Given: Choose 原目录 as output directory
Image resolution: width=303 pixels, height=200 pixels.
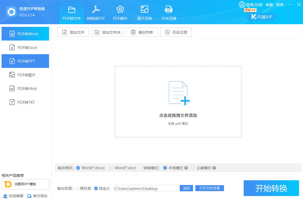Looking at the screenshot, I should [78, 188].
